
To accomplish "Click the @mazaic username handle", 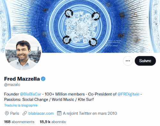I will [x=12, y=85].
